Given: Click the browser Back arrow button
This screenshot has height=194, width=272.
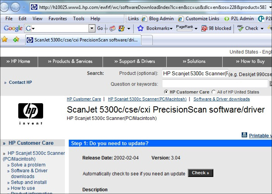Looking at the screenshot, I should [x=7, y=7].
